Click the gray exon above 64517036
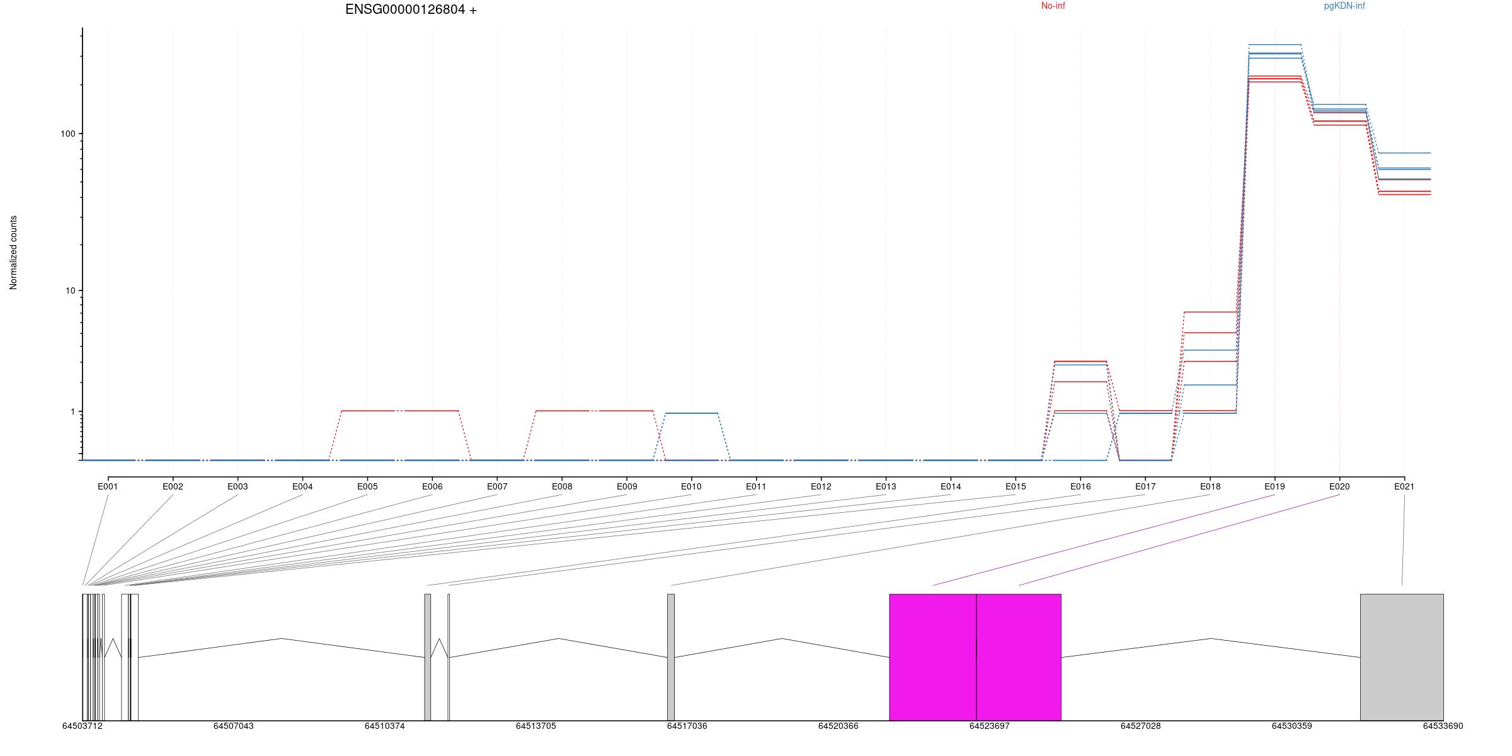The height and width of the screenshot is (756, 1512). tap(670, 657)
